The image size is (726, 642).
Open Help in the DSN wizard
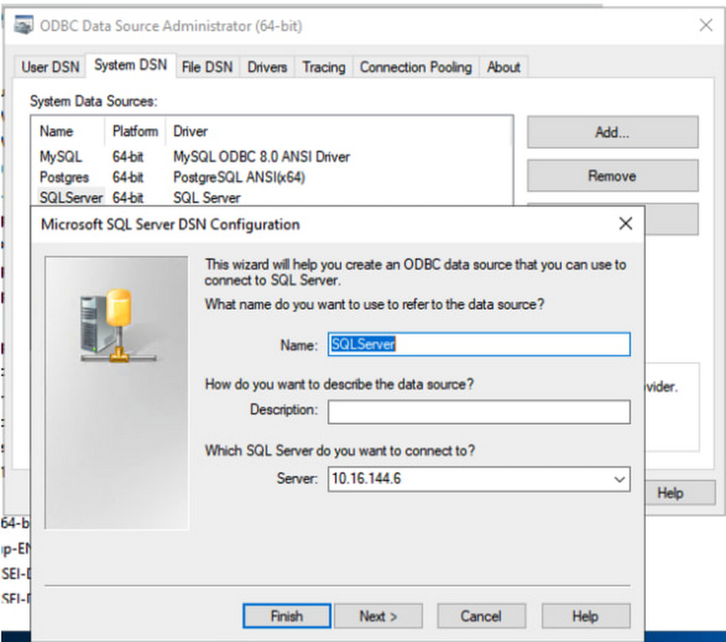pyautogui.click(x=585, y=616)
